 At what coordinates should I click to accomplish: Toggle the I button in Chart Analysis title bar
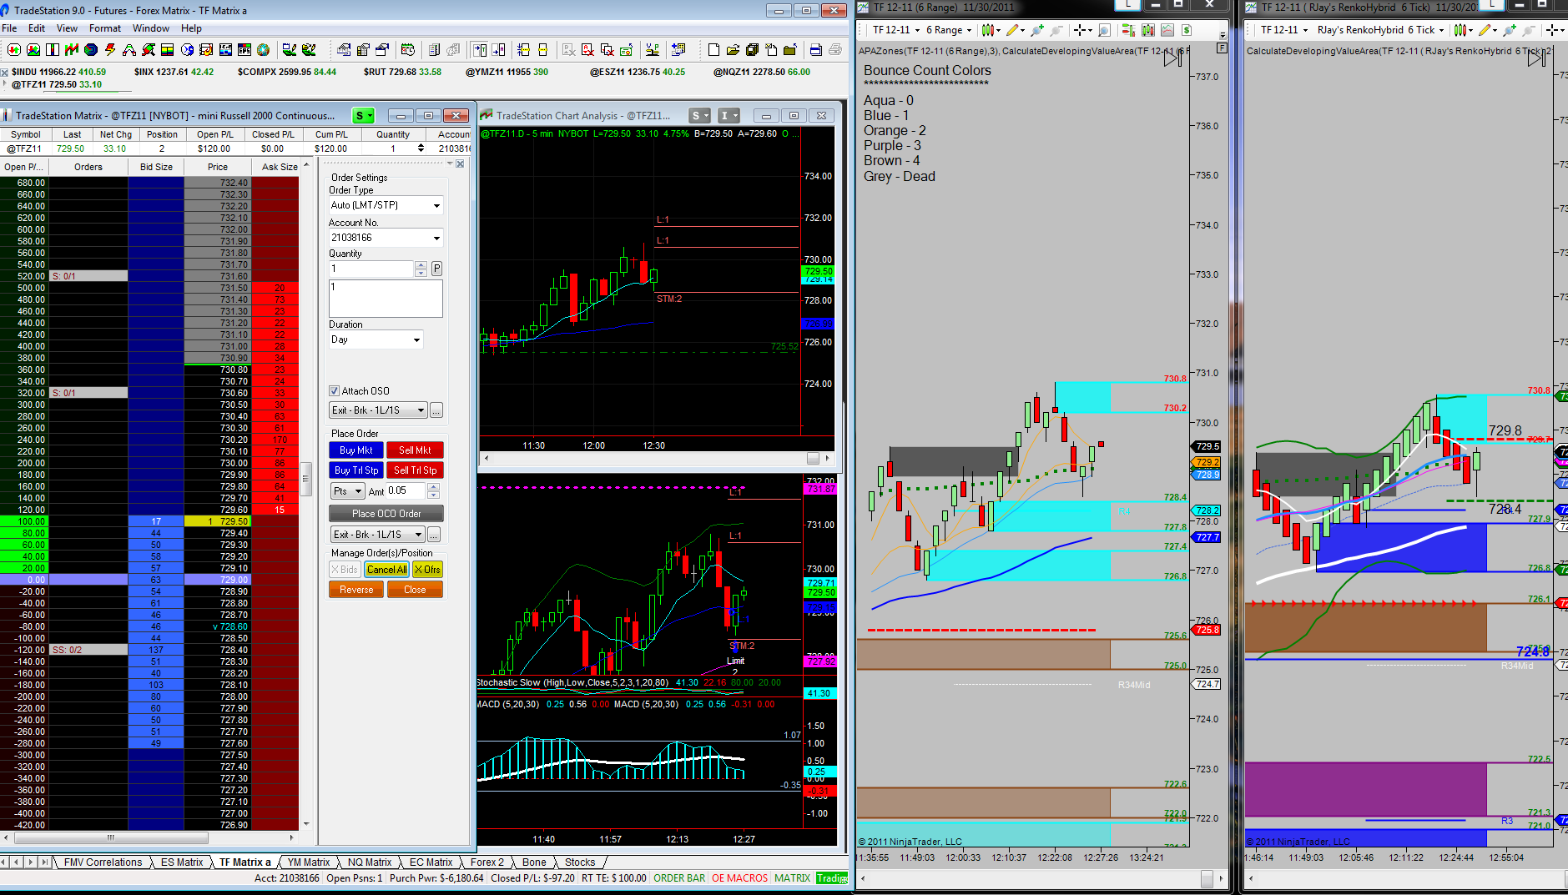point(729,115)
